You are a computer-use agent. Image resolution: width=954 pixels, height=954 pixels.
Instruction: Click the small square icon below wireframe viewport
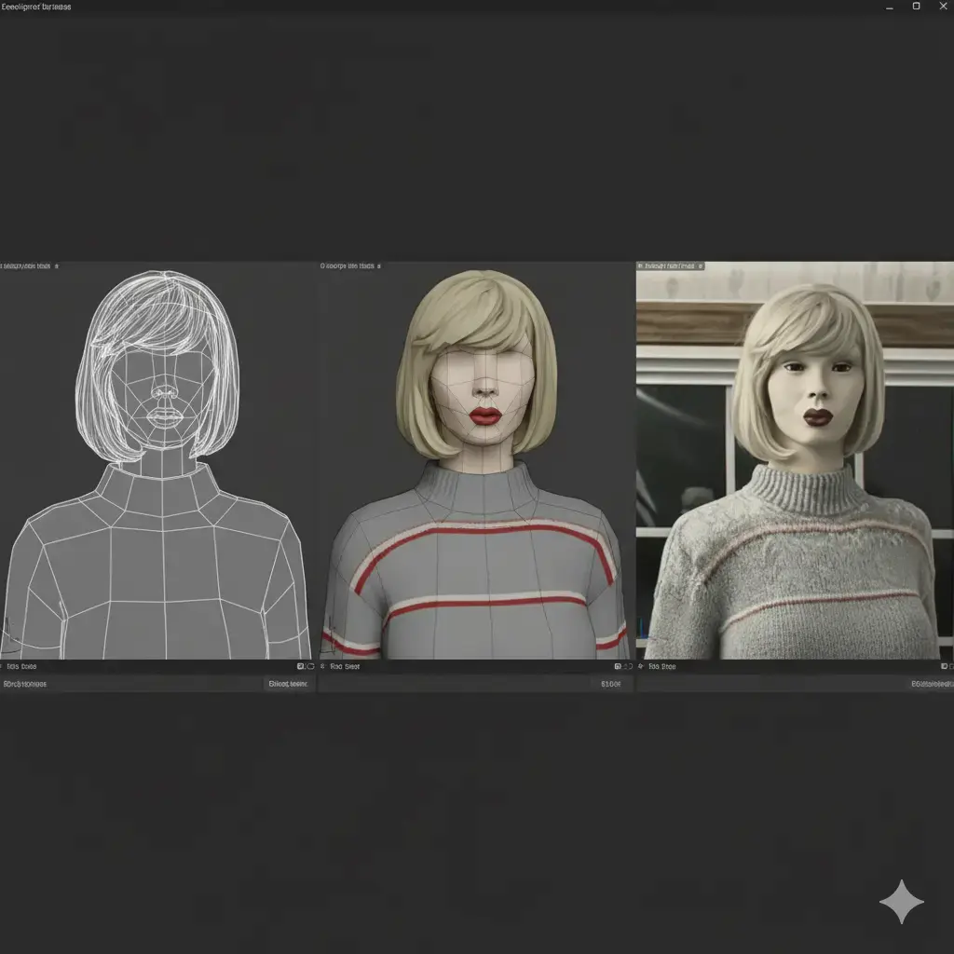[301, 667]
